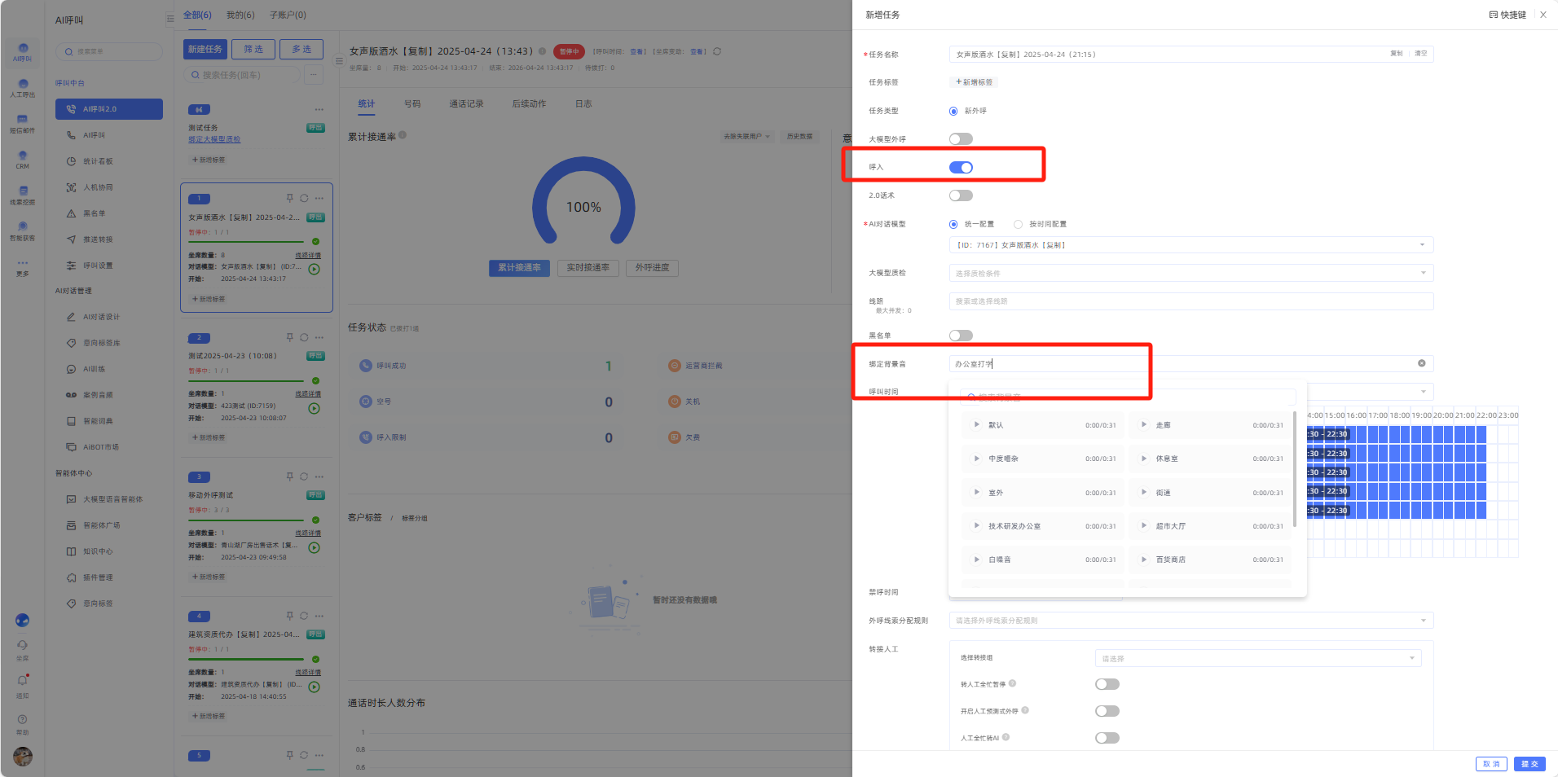The image size is (1558, 777).
Task: Start task 女声版酒水 with its play icon
Action: click(x=315, y=269)
